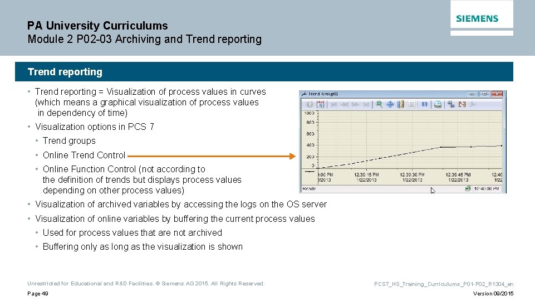
Task: Click 'Buffering only as long as the visualization is shown'
Action: coord(143,247)
